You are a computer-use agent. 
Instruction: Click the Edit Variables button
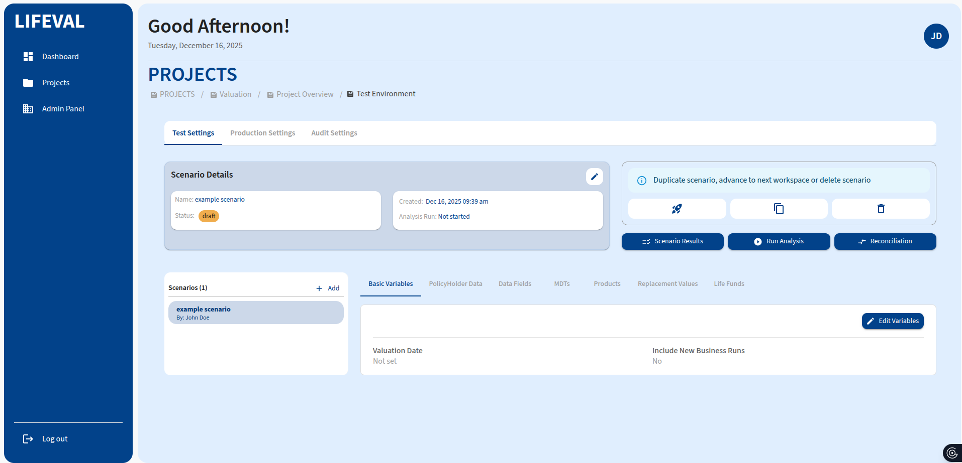[x=893, y=321]
